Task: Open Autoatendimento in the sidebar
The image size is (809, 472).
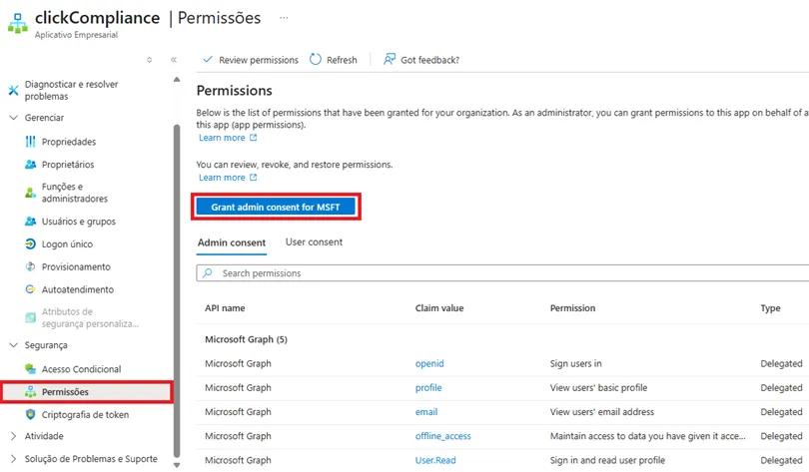Action: tap(77, 289)
